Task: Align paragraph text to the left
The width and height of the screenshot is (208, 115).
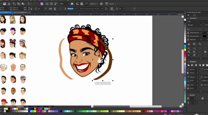Action: pyautogui.click(x=192, y=65)
